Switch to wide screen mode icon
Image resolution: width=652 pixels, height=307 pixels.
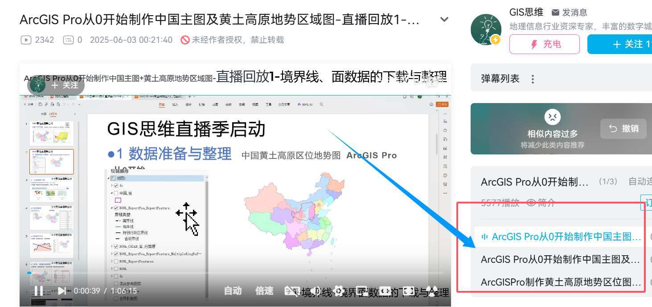[385, 291]
